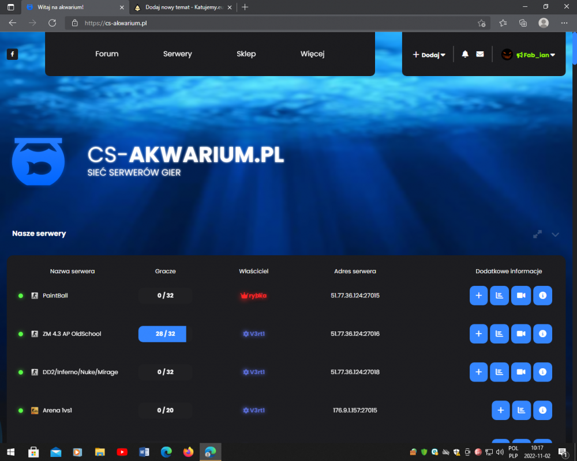Click the Arena 1vs1 0 / 20 players bar
Screen dimensions: 577x461
point(165,410)
